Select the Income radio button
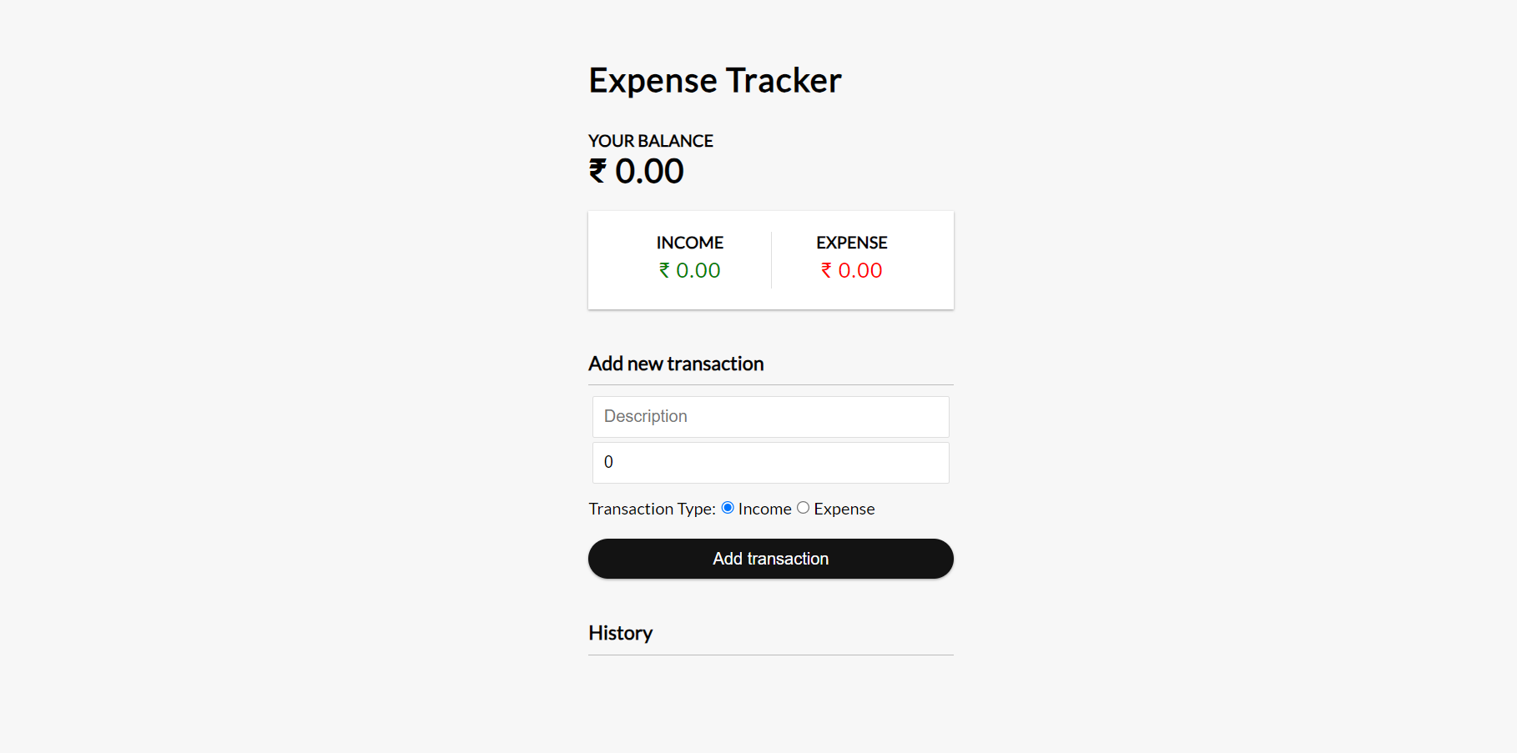Screen dimensions: 1517x753 click(727, 507)
